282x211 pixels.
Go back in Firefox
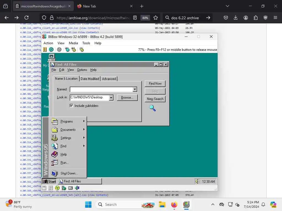[x=7, y=18]
